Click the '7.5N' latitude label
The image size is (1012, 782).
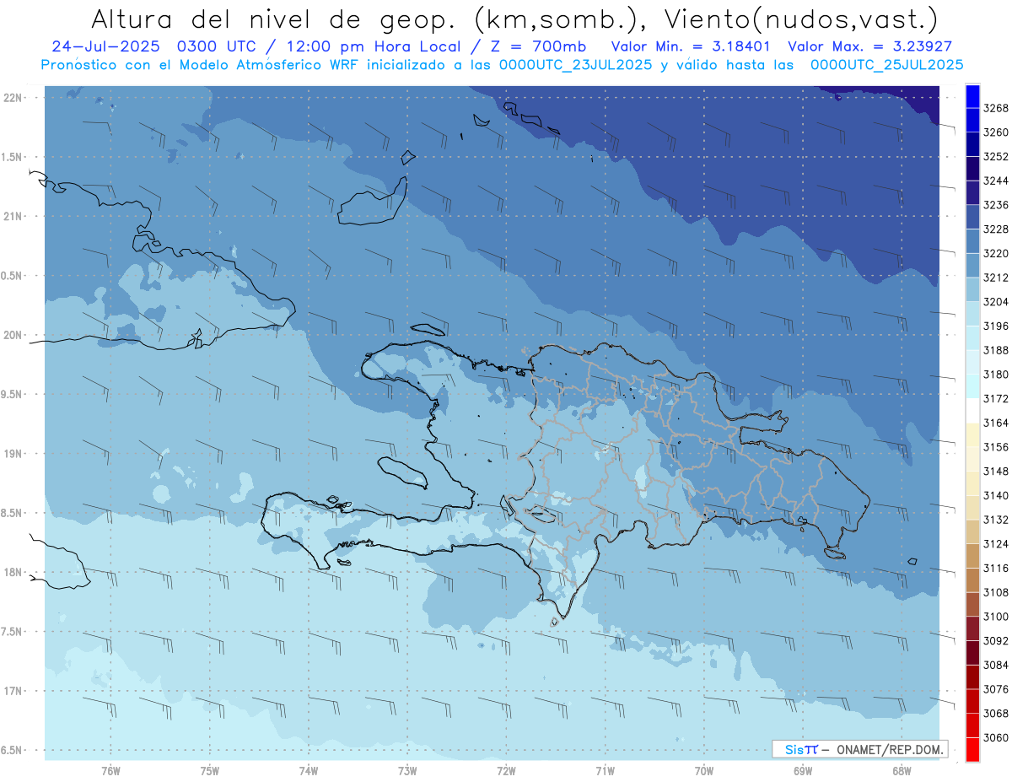pyautogui.click(x=13, y=632)
